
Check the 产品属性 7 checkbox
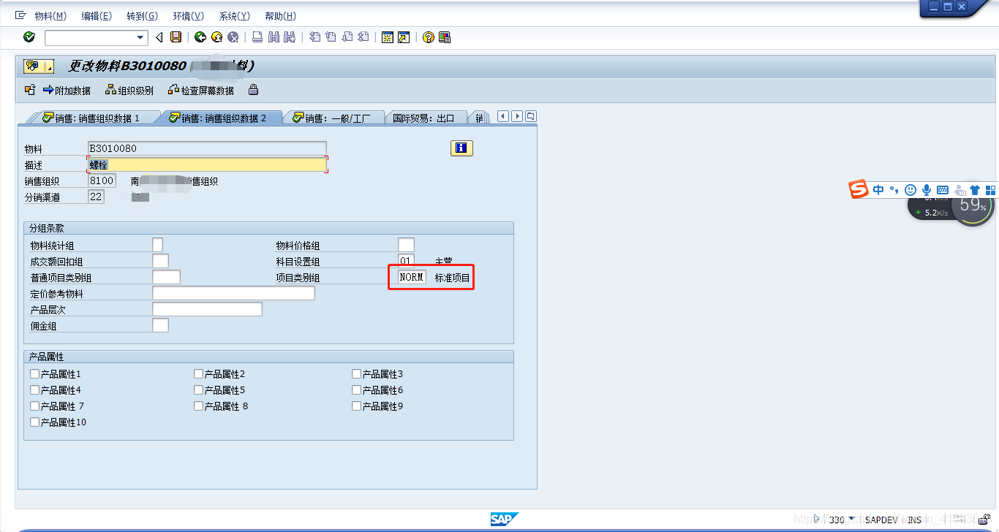pos(35,406)
